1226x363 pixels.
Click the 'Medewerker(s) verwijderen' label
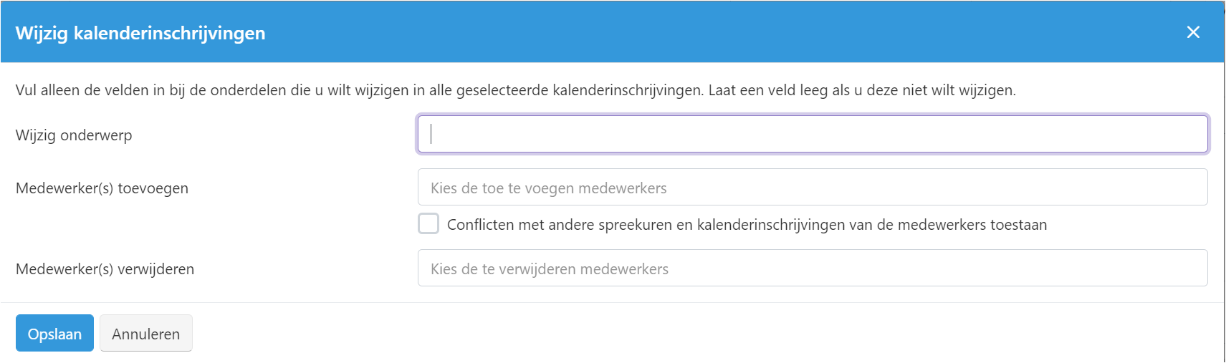point(105,269)
